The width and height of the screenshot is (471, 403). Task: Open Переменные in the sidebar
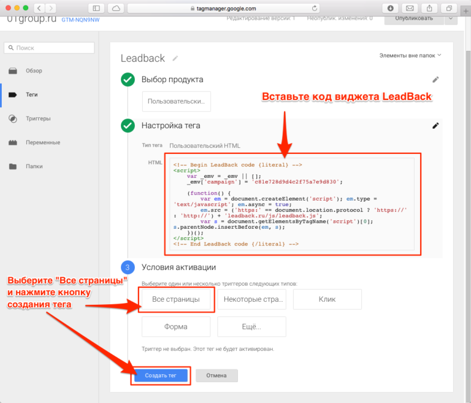point(43,142)
